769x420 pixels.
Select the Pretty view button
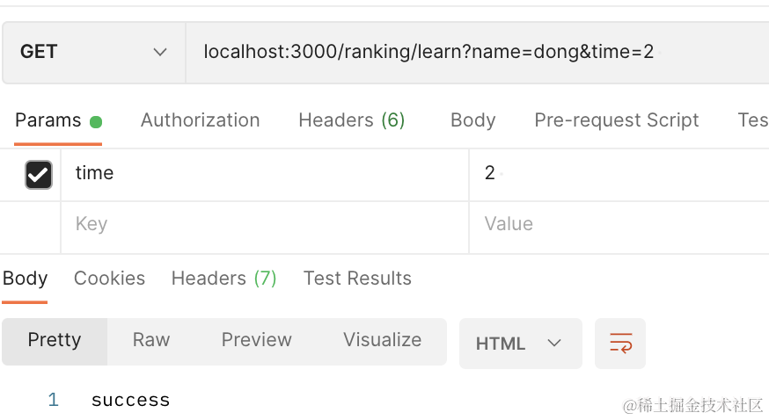[x=55, y=341]
